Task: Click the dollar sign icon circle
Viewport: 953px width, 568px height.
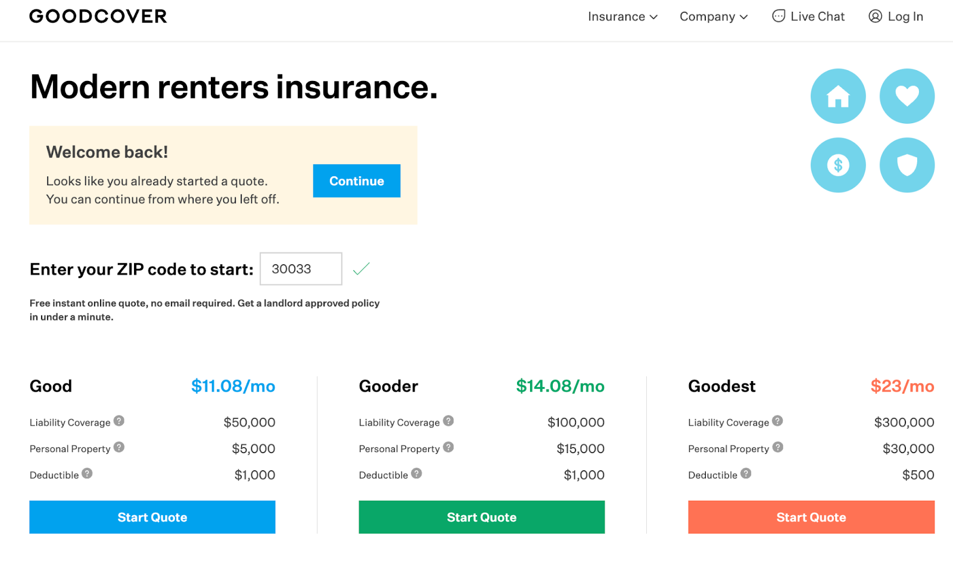Action: coord(837,165)
